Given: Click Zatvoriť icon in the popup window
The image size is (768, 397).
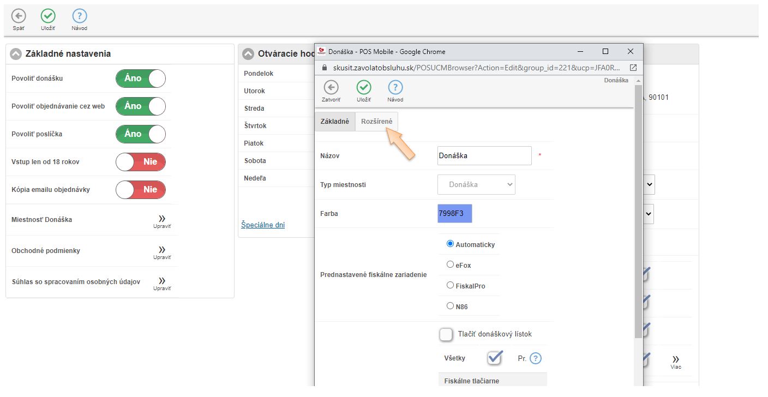Looking at the screenshot, I should click(331, 87).
